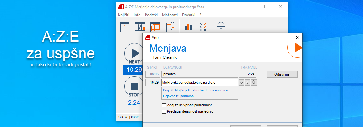Click the STOP button in main window
Screen dimensions: 363x127
(134, 87)
